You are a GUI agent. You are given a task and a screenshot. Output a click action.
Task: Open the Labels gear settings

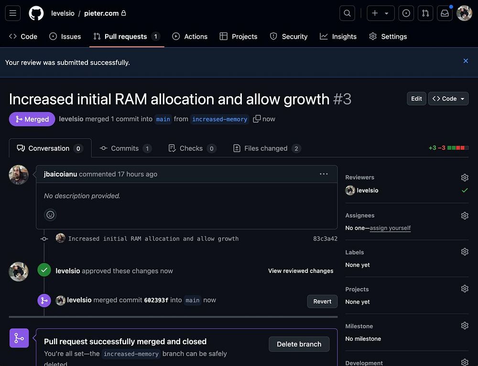[465, 251]
